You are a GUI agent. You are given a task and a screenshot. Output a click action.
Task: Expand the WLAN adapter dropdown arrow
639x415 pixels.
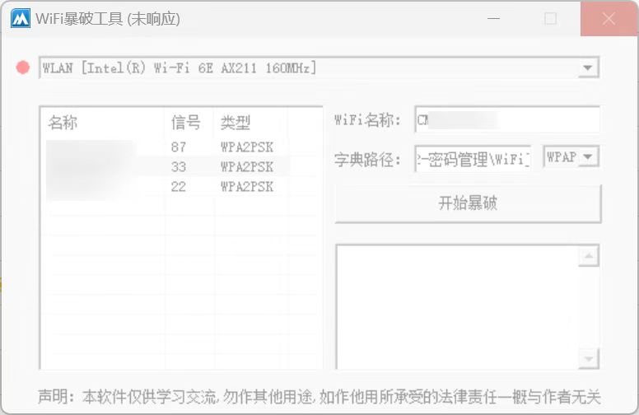tap(588, 68)
